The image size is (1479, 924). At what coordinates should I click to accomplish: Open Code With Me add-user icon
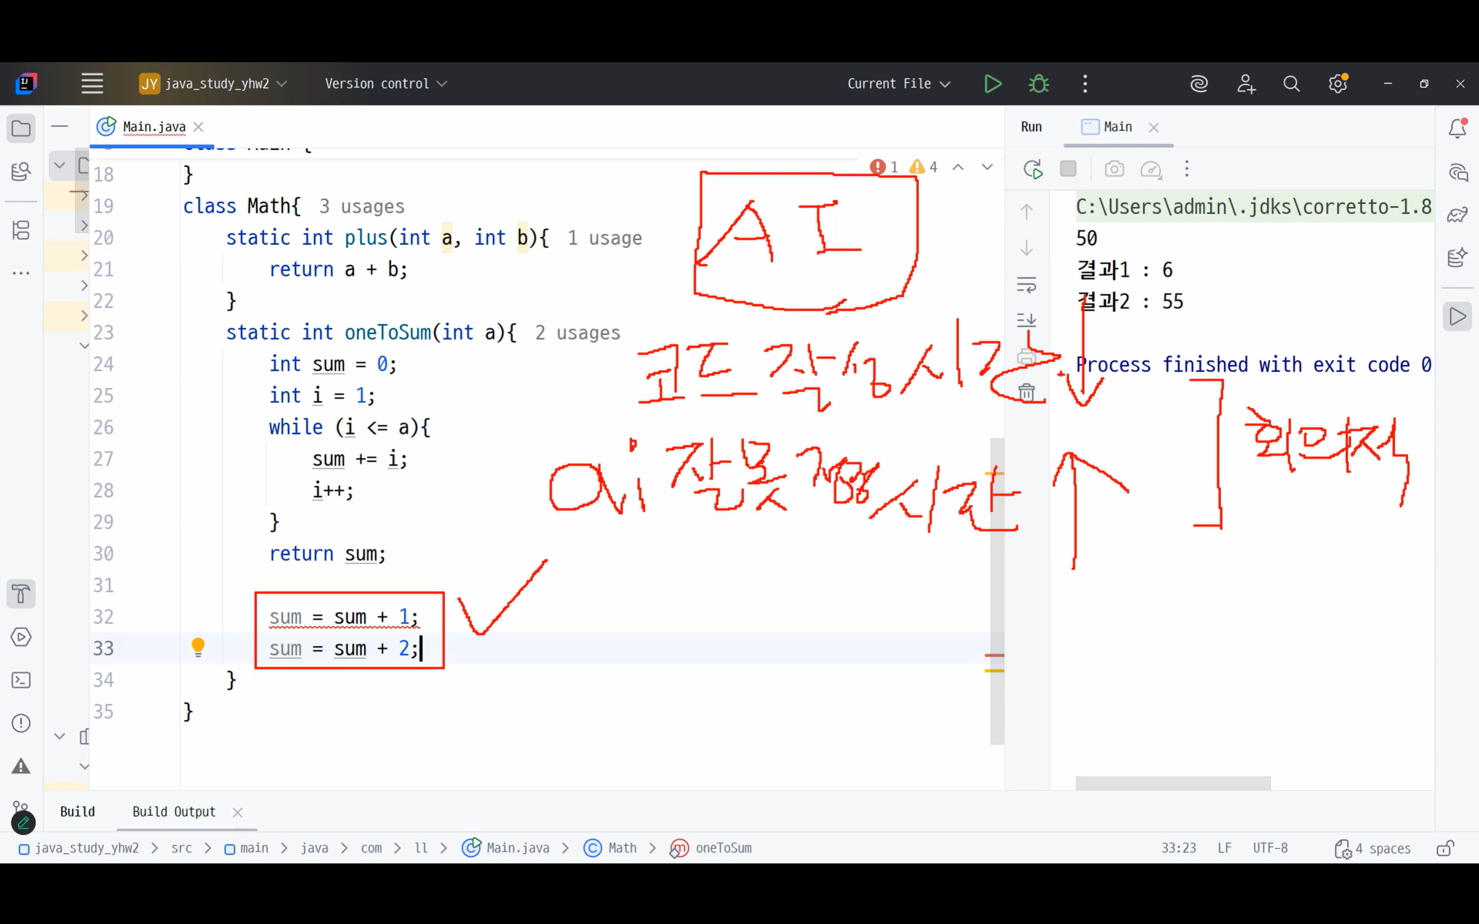(1245, 84)
